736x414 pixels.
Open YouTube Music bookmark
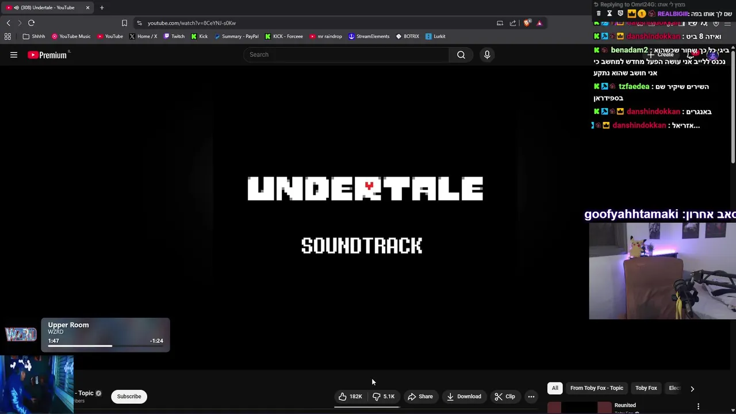[71, 36]
